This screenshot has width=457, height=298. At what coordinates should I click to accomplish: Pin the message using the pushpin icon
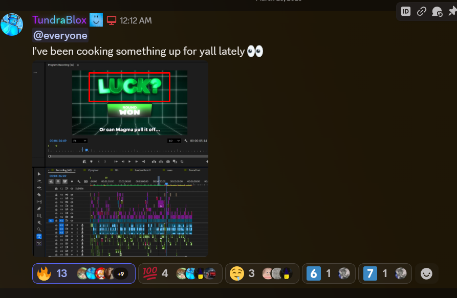(452, 11)
